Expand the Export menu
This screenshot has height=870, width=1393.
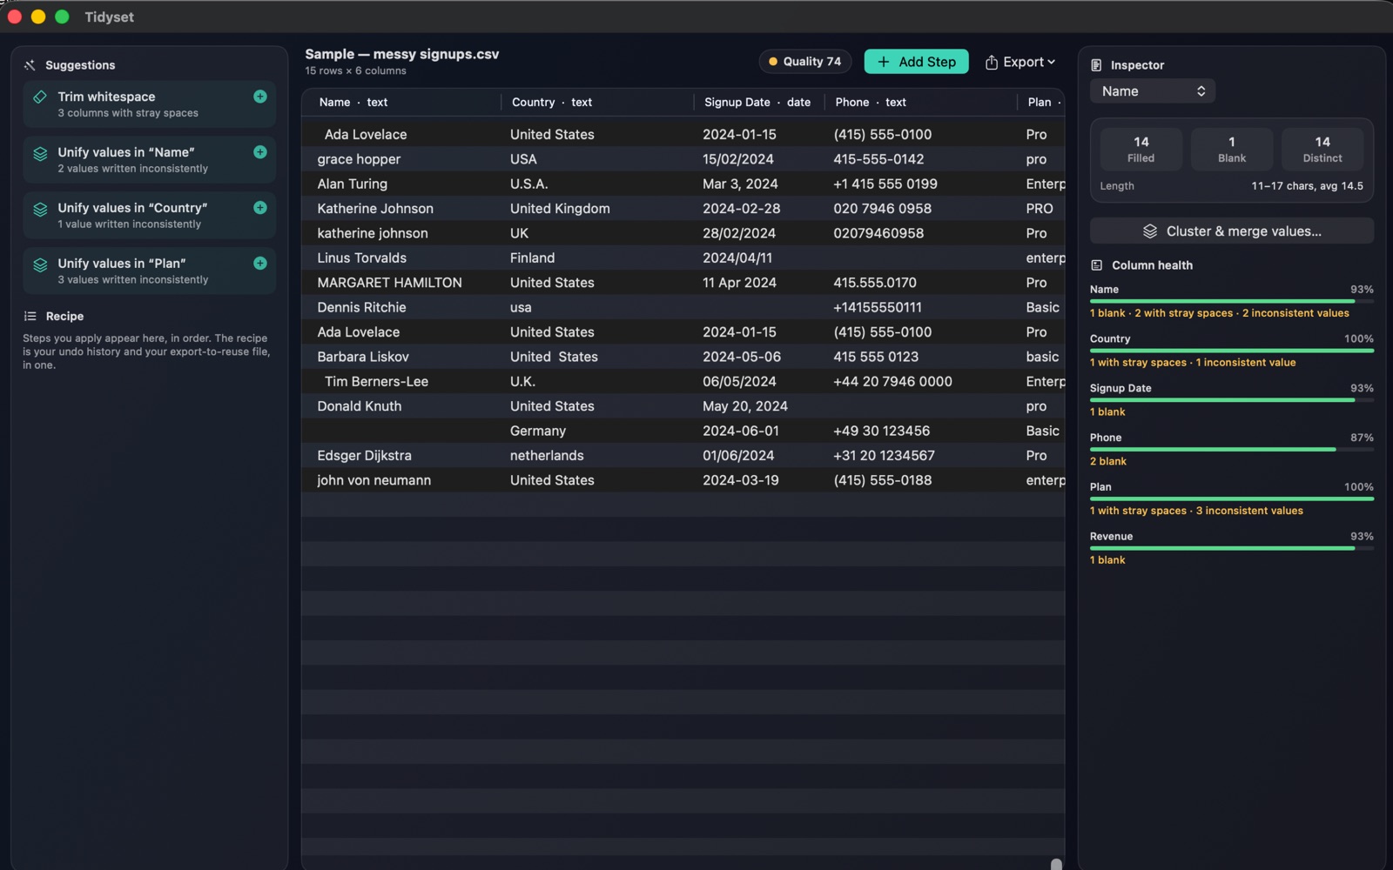(x=1020, y=62)
